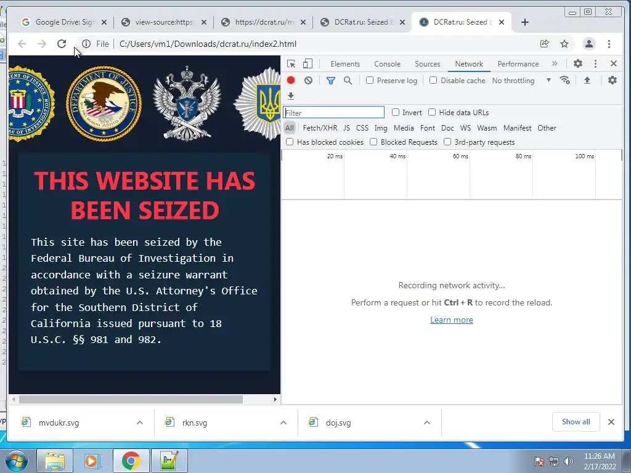Viewport: 631px width, 473px height.
Task: Click the browser forward arrow
Action: pos(42,44)
